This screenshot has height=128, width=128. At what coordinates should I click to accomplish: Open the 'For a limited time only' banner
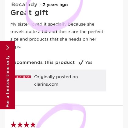click(7, 75)
